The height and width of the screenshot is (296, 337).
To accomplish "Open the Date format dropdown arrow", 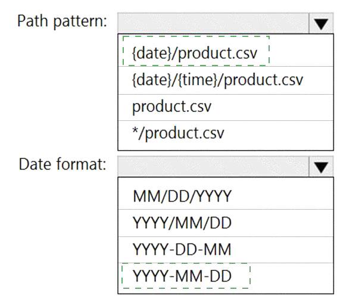I will (321, 167).
